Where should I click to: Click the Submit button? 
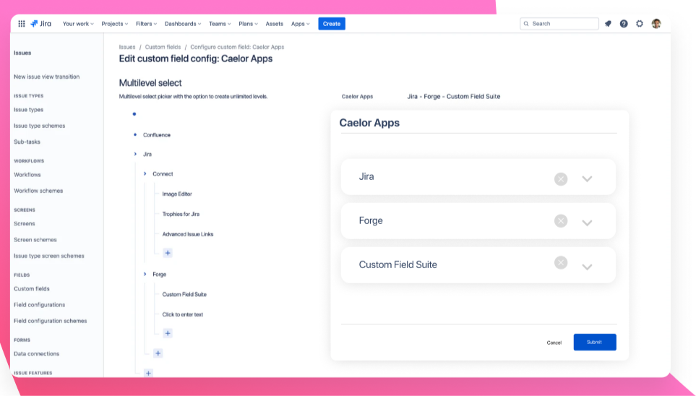(x=594, y=342)
